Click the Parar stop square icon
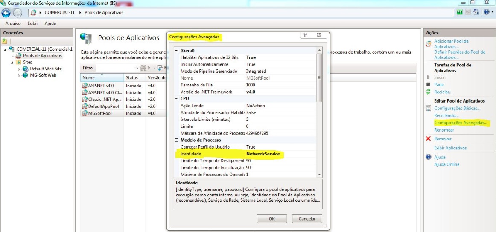This screenshot has width=496, height=232. tap(429, 85)
